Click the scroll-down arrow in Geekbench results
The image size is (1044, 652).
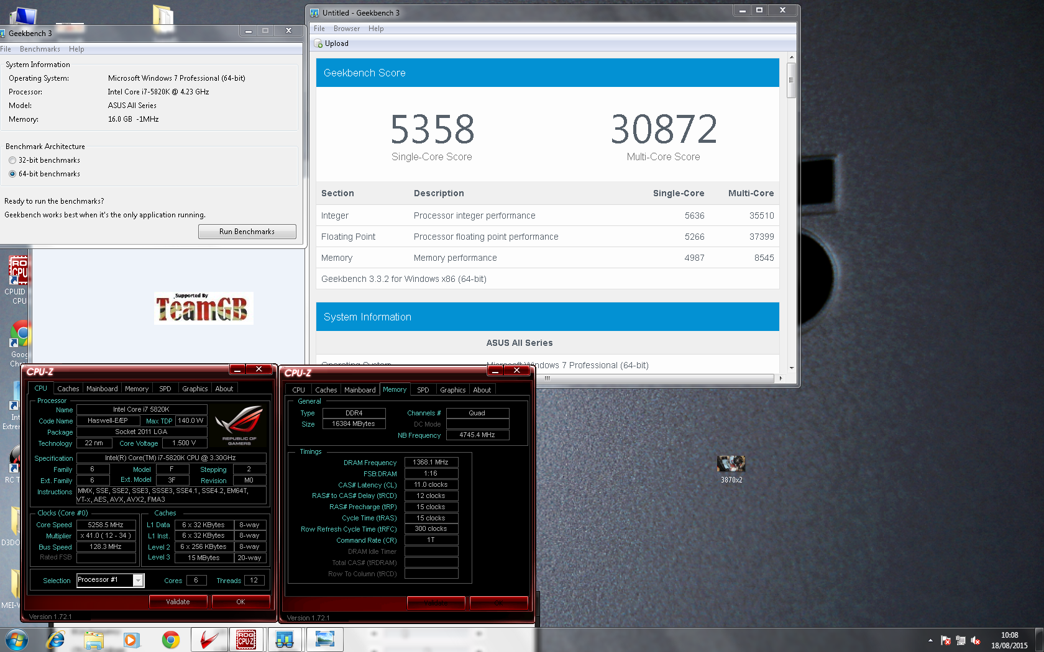(x=791, y=368)
